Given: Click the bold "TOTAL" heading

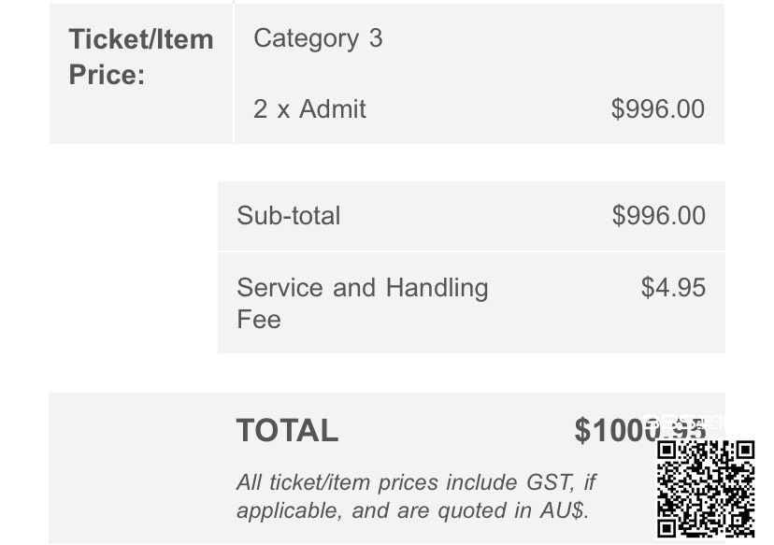Looking at the screenshot, I should click(x=287, y=430).
